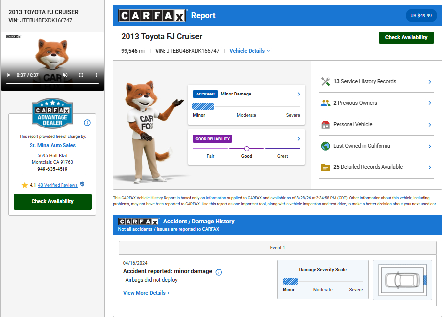
Task: Click the detailed records folder icon
Action: (x=325, y=167)
